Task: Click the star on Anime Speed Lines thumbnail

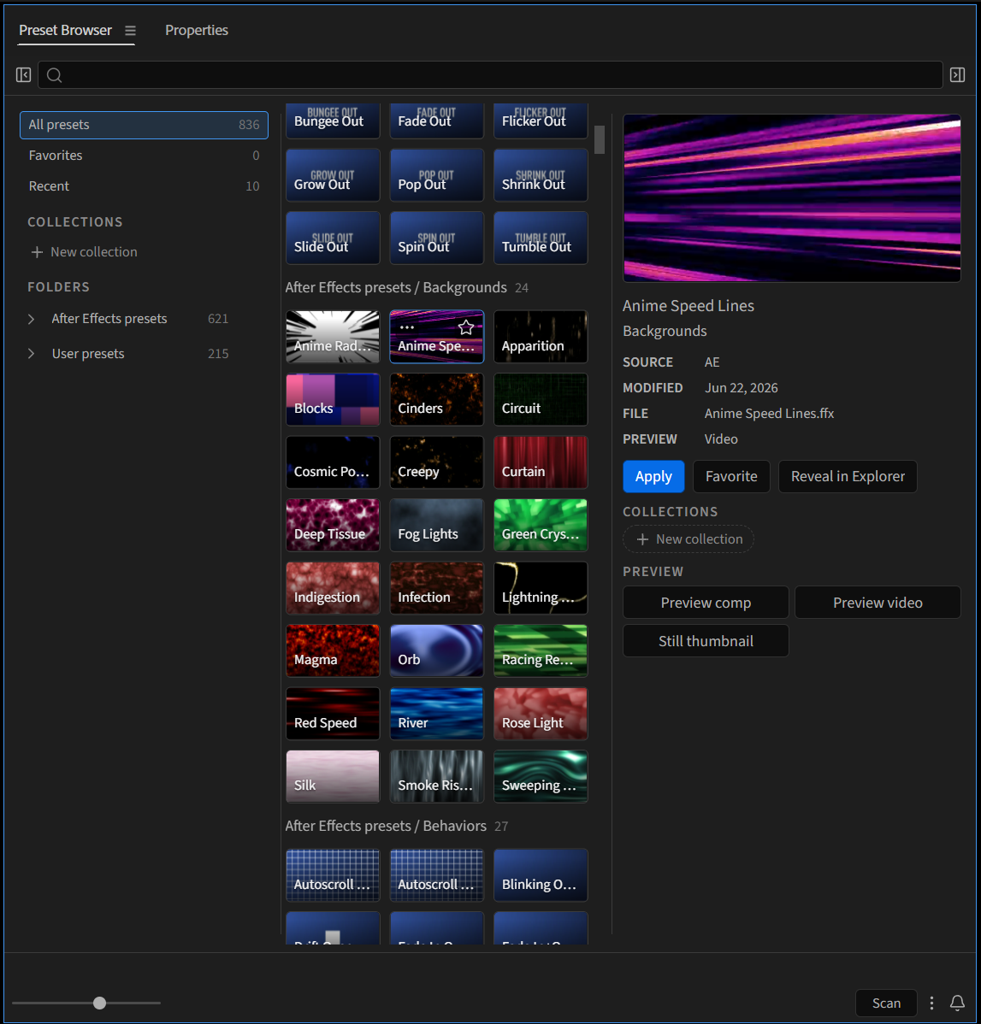Action: (465, 327)
